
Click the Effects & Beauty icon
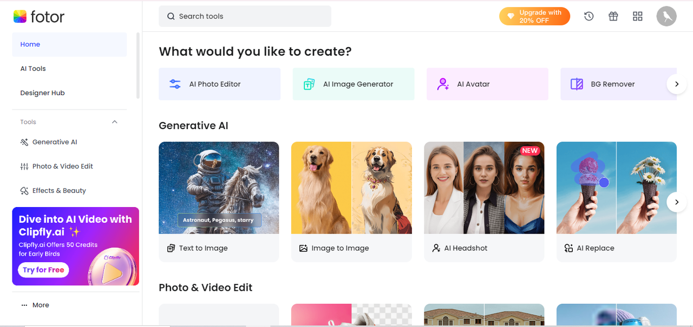pos(24,191)
